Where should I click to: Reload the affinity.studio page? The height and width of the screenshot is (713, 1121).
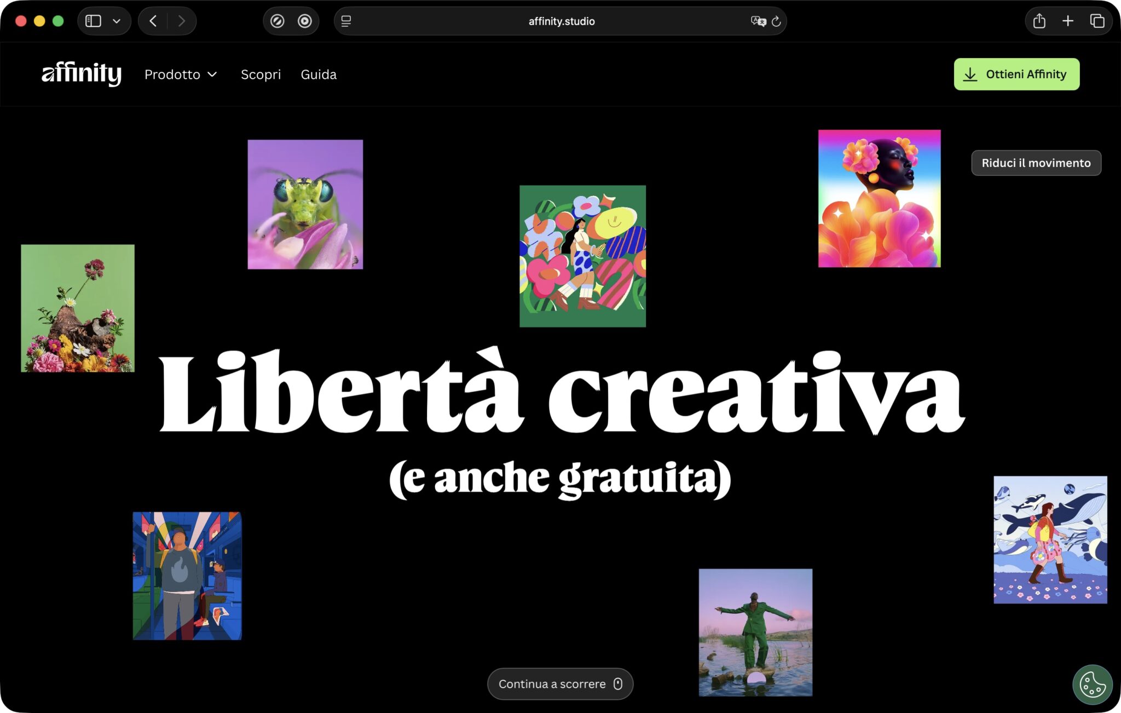(x=777, y=21)
